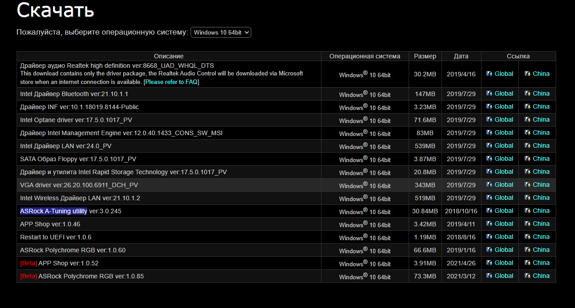This screenshot has width=575, height=308.
Task: Download INF driver via Global link
Action: 504,106
